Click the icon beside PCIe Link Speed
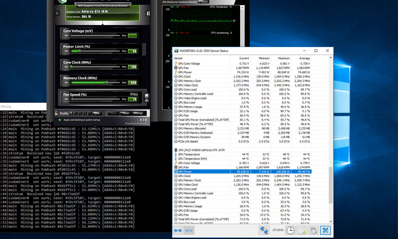This screenshot has height=239, width=398. point(176,141)
